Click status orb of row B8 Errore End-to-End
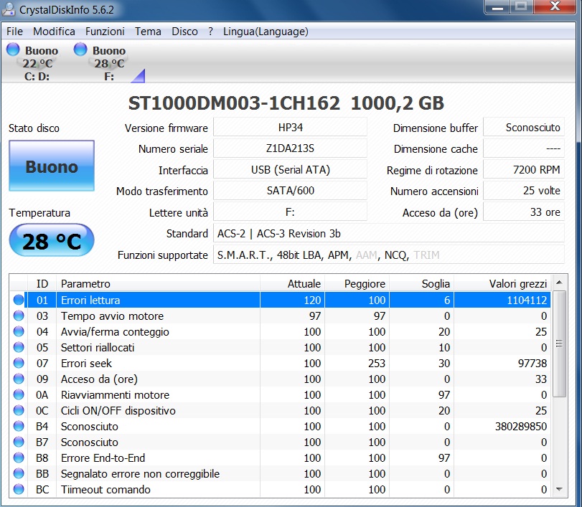Viewport: 582px width, 507px height. tap(19, 458)
